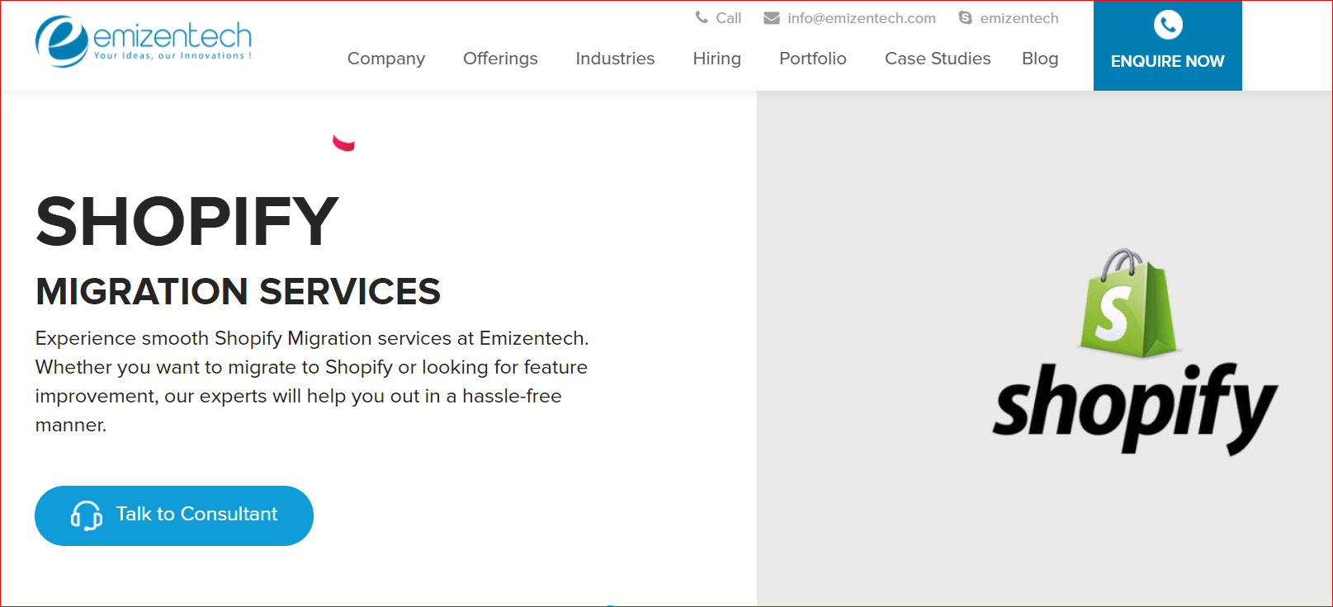
Task: Go to the Portfolio page
Action: coord(813,59)
